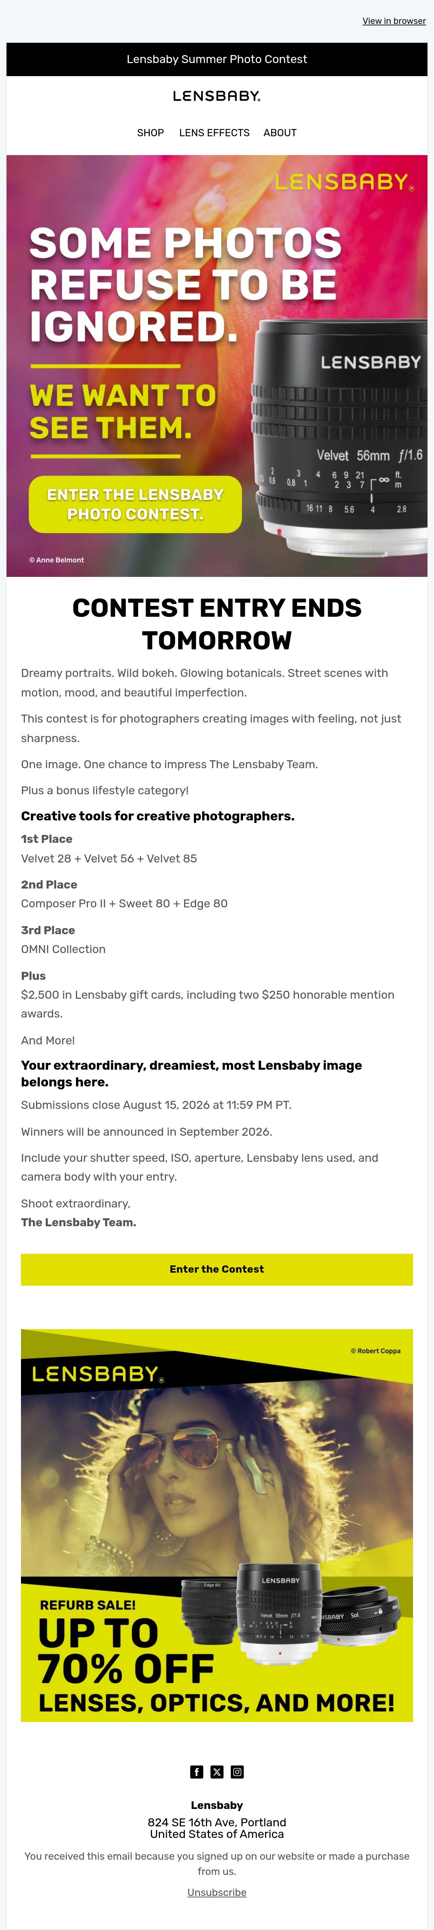Click the Enter the Lensbaby Photo Contest hero button
434x1930 pixels.
[135, 504]
